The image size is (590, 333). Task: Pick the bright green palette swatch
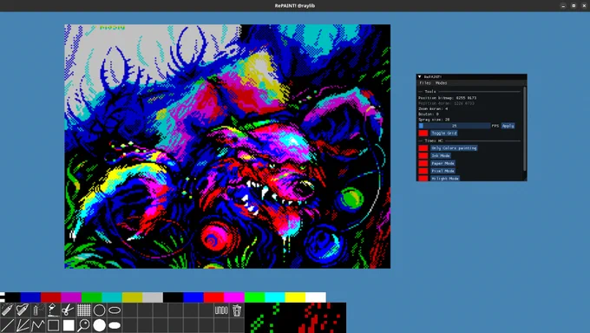pos(254,297)
